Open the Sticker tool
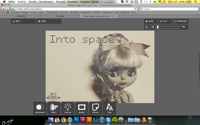200x125 pixels. 95,108
